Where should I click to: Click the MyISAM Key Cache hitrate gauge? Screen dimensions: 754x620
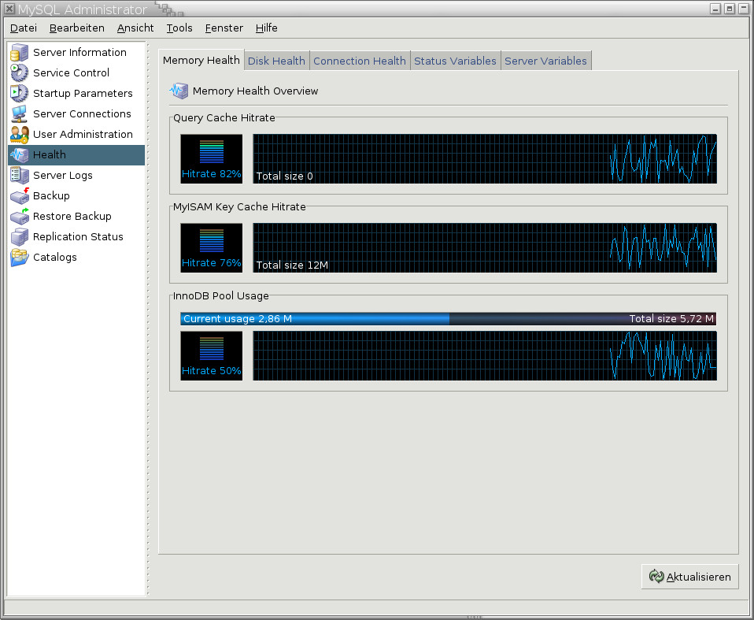(x=212, y=241)
